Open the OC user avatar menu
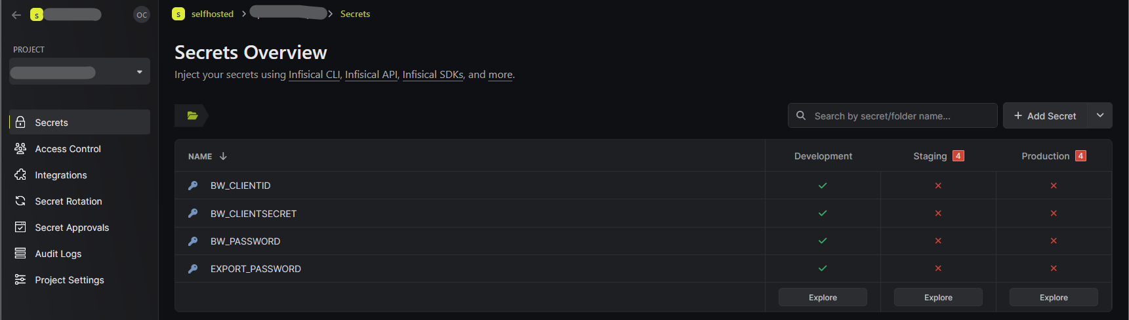The width and height of the screenshot is (1129, 320). 142,14
